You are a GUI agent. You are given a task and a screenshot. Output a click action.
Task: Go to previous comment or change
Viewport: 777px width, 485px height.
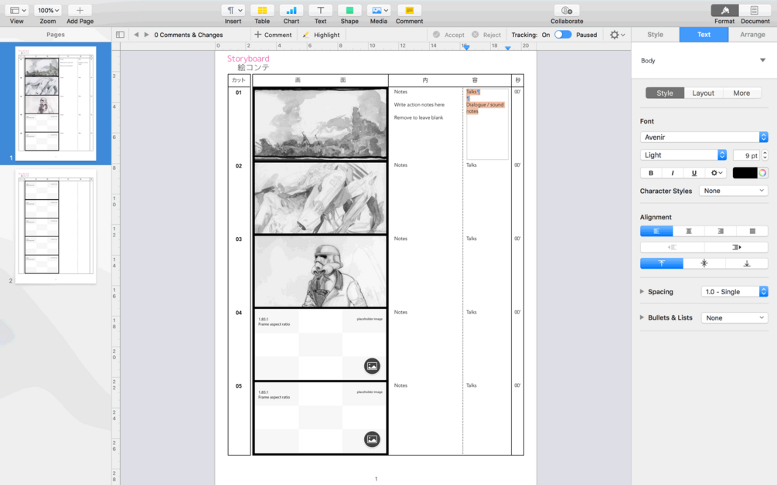tap(136, 35)
